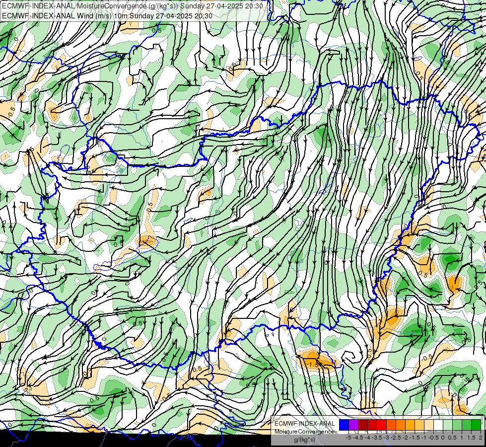486x447 pixels.
Task: Pick the medium green legend swatch for 1 to 1.5
Action: 467,425
